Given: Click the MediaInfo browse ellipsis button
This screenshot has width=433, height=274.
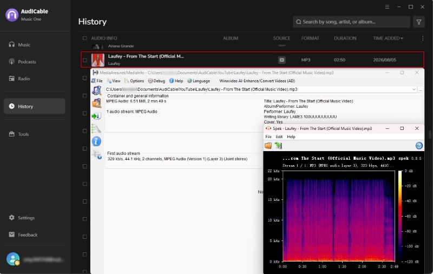Looking at the screenshot, I should pos(421,89).
